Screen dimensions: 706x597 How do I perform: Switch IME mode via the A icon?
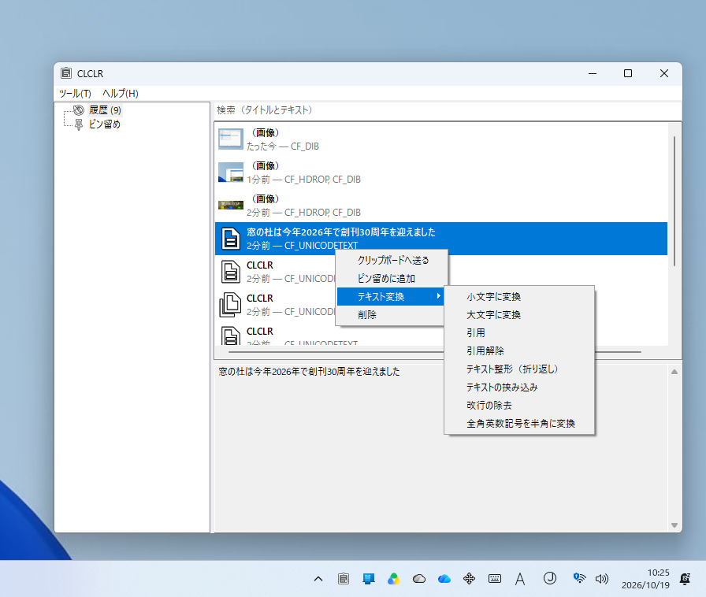pos(520,579)
